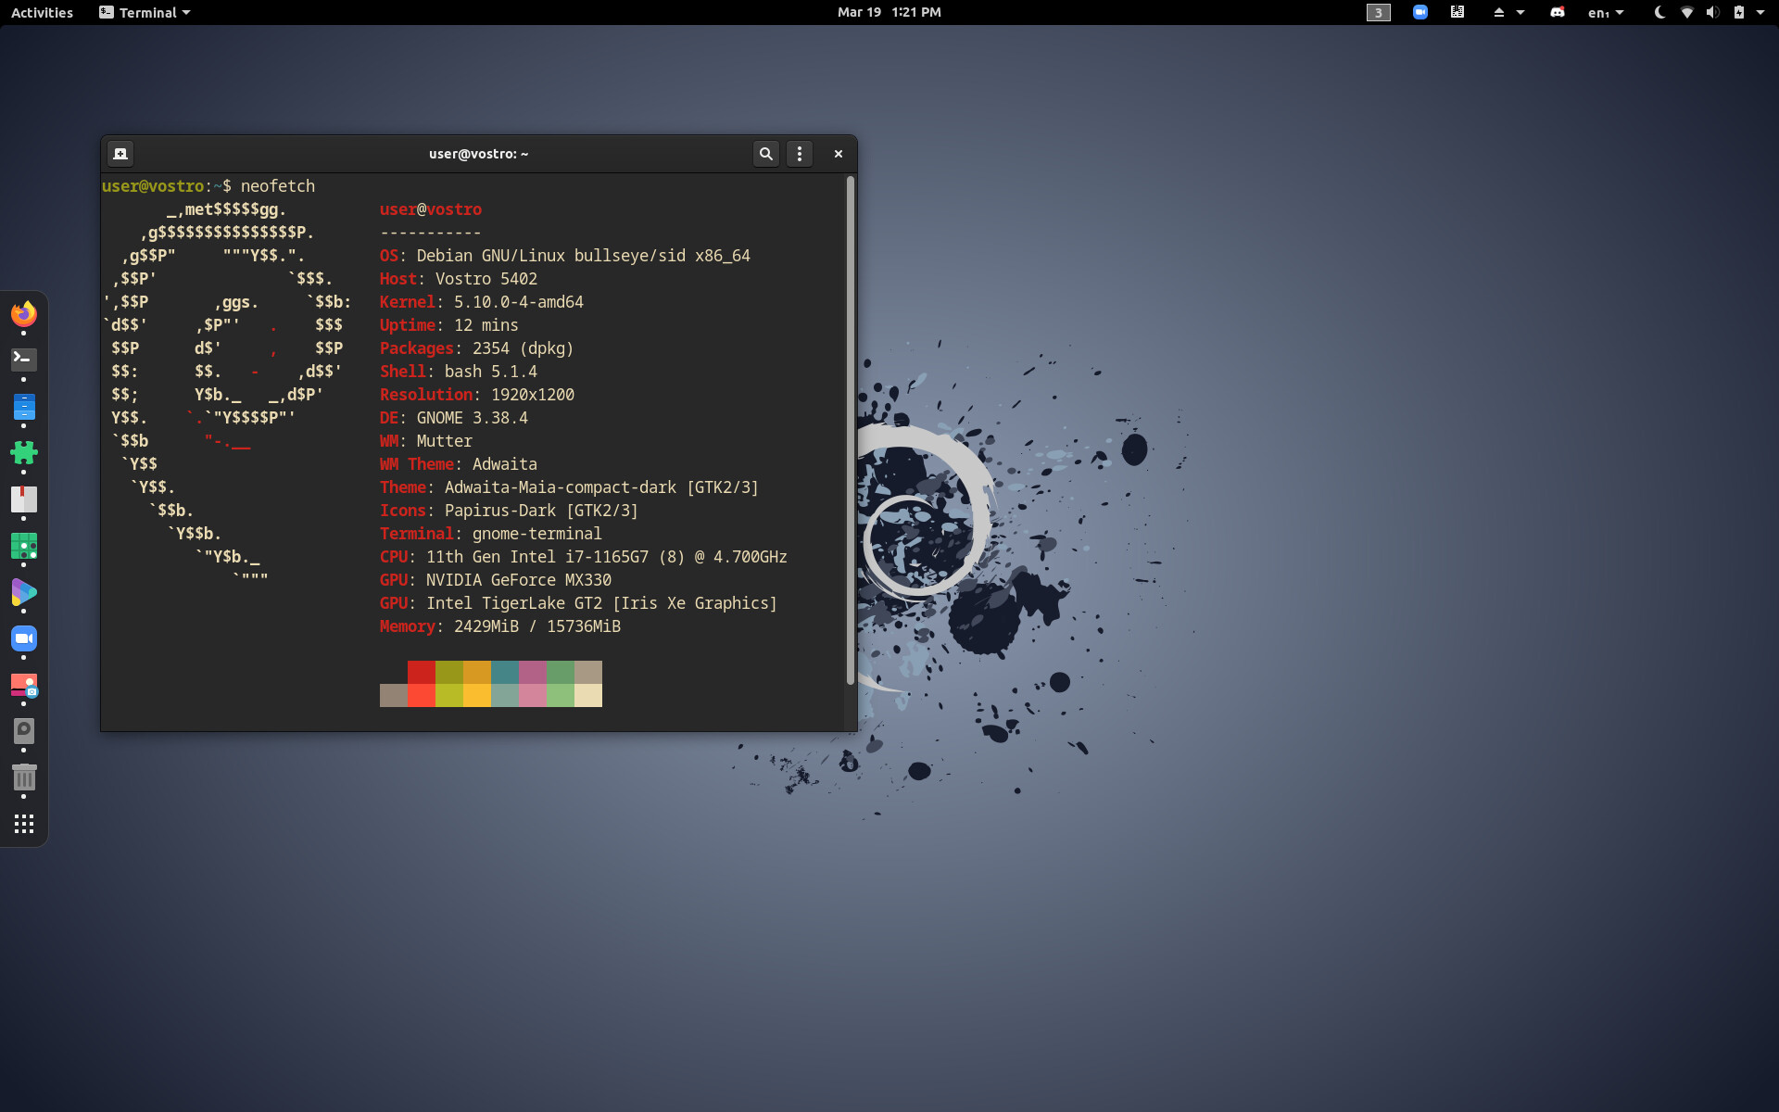Screen dimensions: 1779x1112
Task: Open Zoom from the dock
Action: (x=24, y=638)
